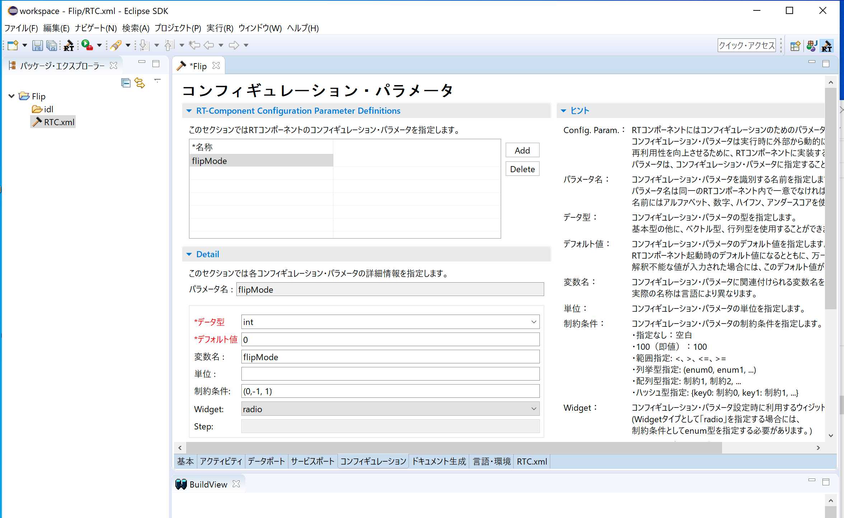
Task: Close the BuildView tab
Action: point(236,484)
